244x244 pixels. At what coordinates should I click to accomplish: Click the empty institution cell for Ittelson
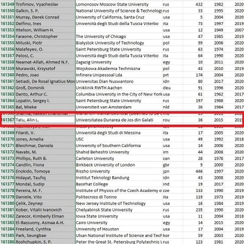(119, 30)
